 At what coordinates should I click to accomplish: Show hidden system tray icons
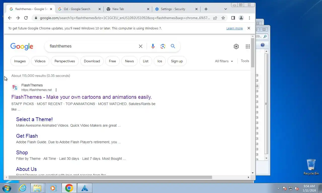pos(278,188)
